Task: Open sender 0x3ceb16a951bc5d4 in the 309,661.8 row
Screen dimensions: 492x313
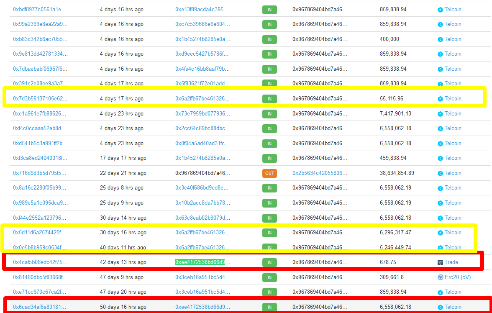Action: click(202, 277)
